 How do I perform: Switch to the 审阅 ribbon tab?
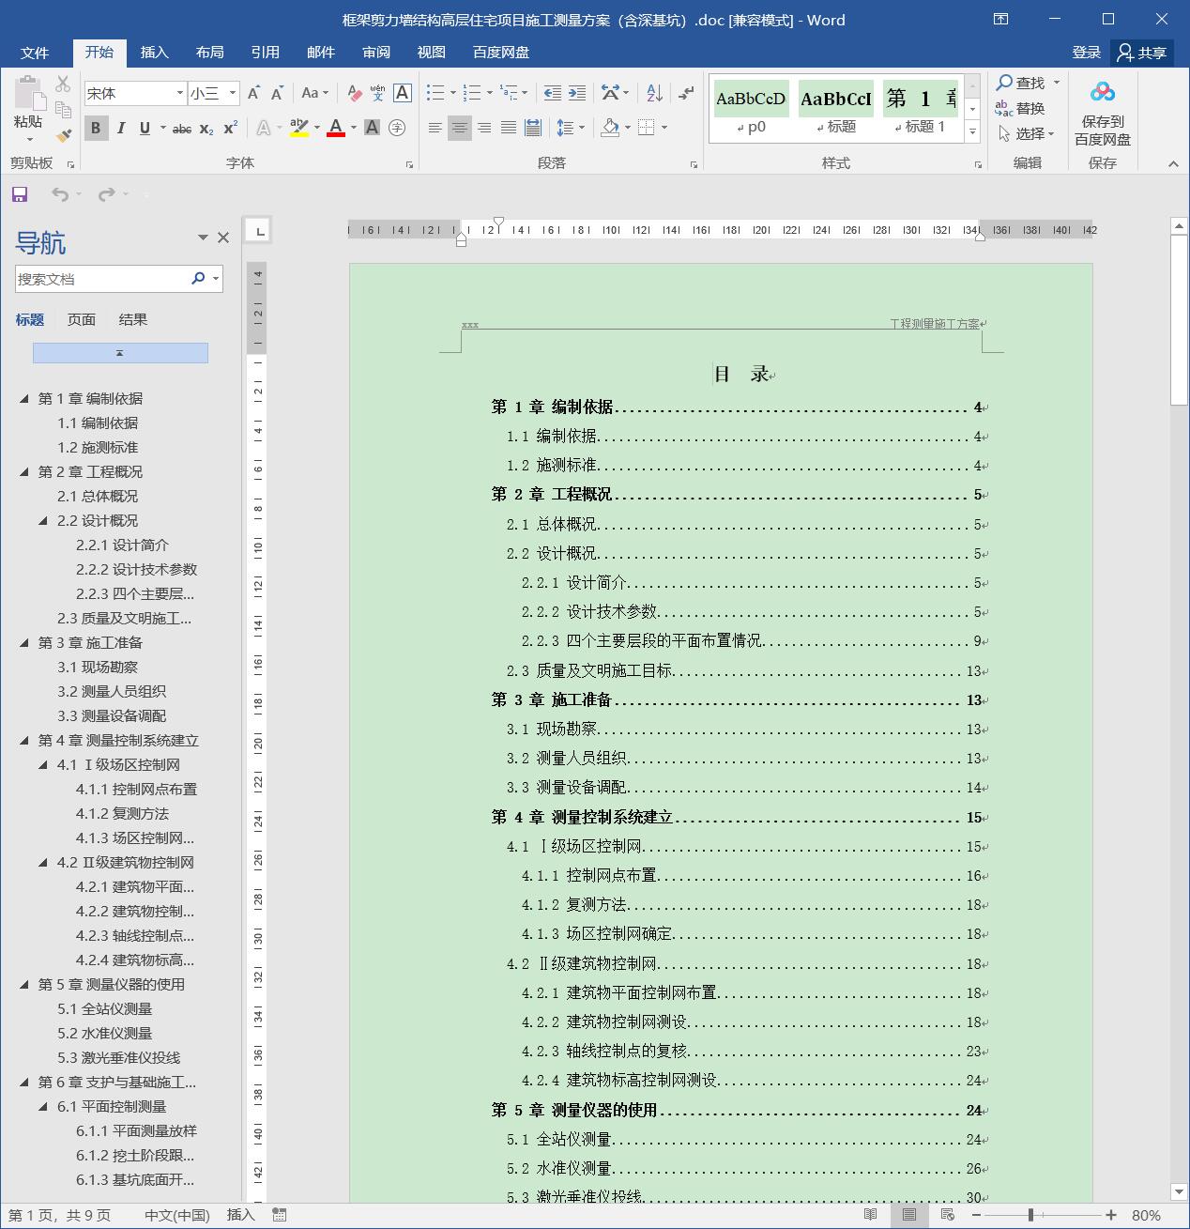point(376,53)
